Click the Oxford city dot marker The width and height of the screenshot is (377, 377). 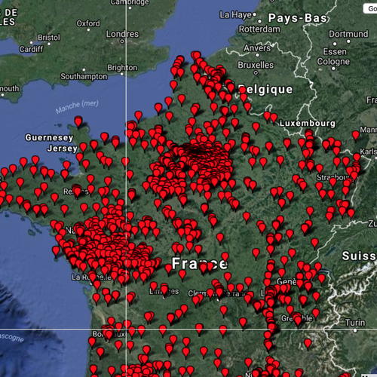click(x=88, y=30)
